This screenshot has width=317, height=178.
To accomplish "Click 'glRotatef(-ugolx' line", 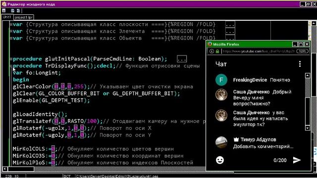I will point(82,128).
